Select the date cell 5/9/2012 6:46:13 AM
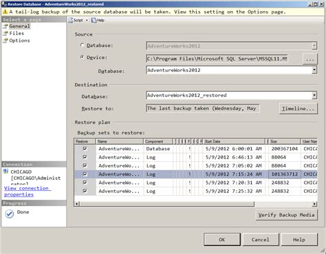Image resolution: width=326 pixels, height=254 pixels. pyautogui.click(x=234, y=157)
